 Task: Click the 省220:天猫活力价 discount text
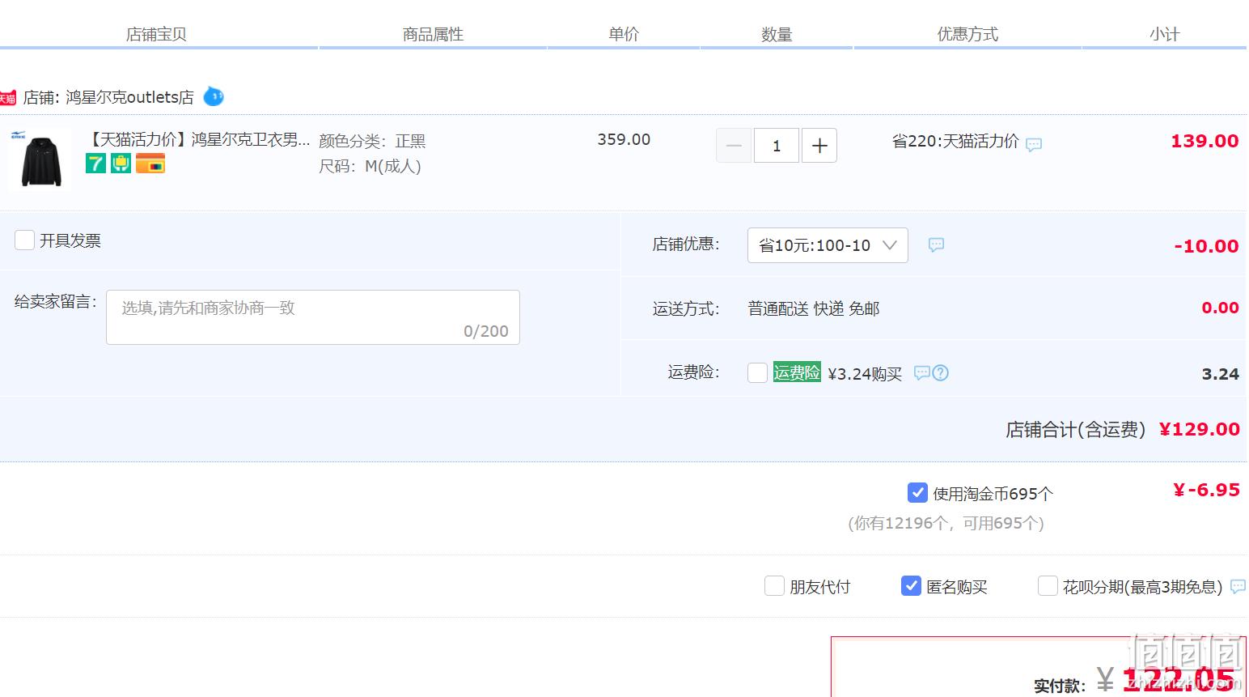[x=955, y=141]
